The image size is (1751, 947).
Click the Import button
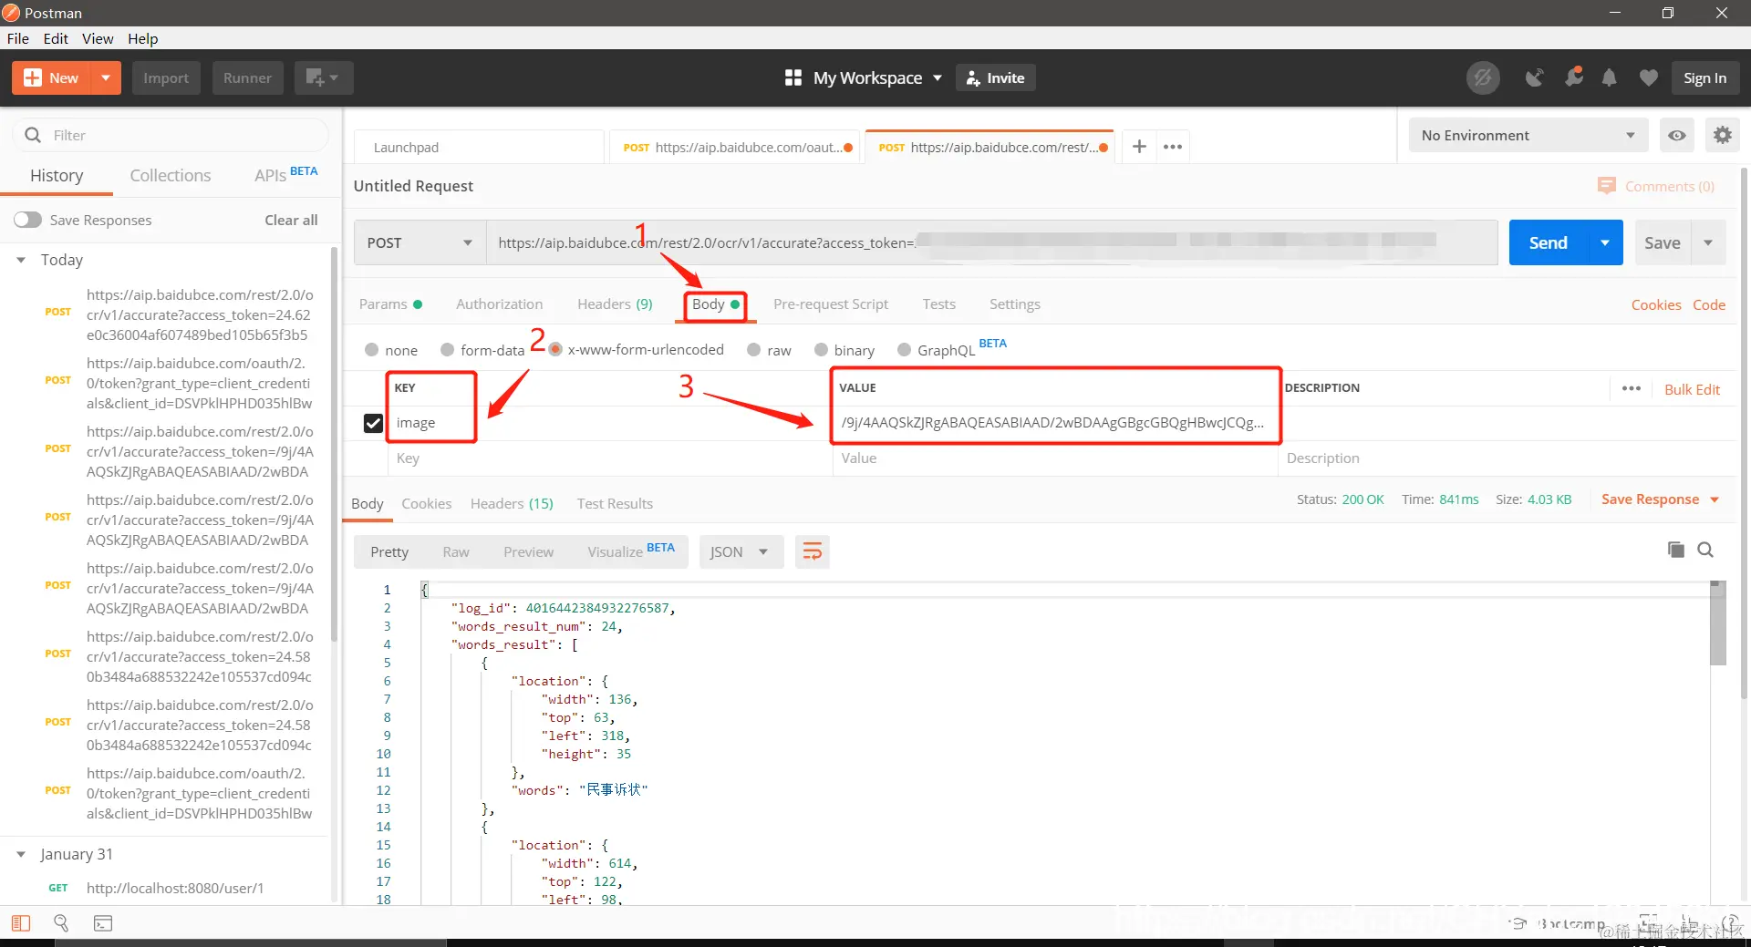point(166,78)
